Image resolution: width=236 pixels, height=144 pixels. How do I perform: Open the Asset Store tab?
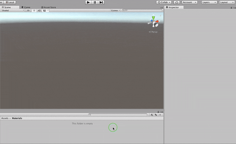point(49,7)
